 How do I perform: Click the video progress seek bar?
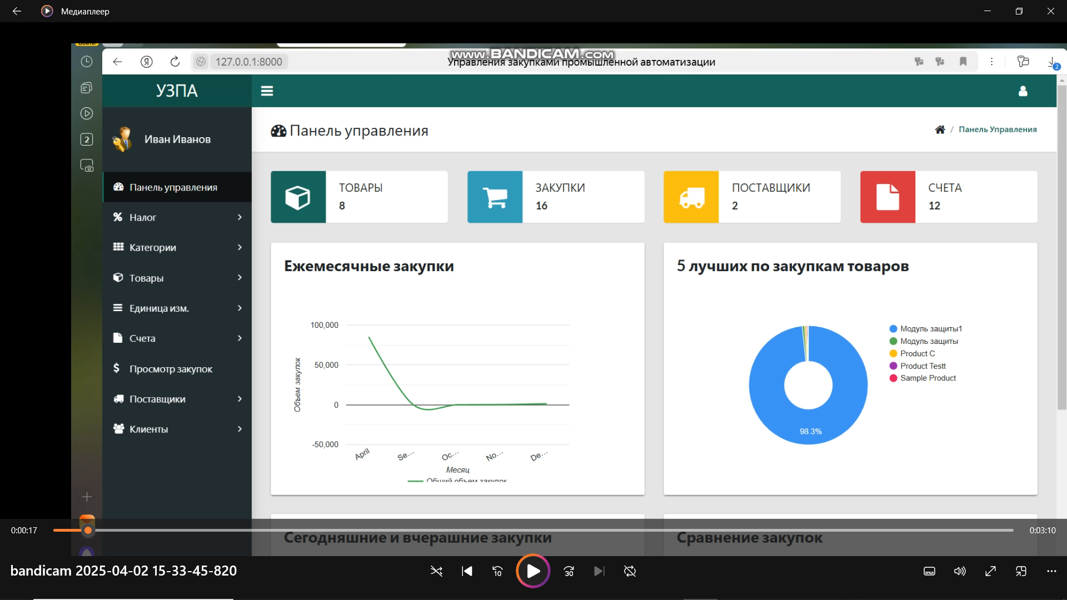click(x=533, y=531)
